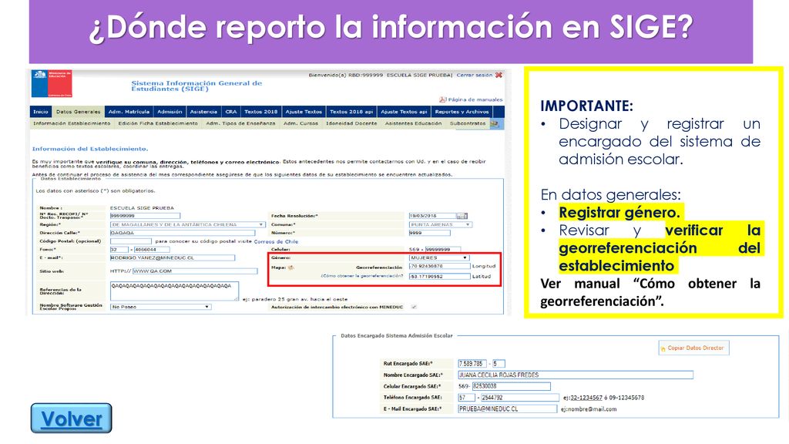789x444 pixels.
Task: Click the establishment E-mail input field
Action: click(x=172, y=257)
